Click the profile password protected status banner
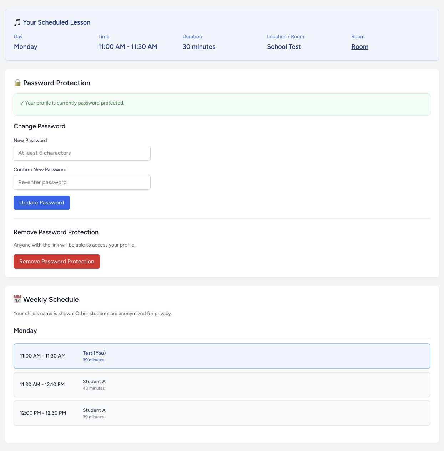 coord(222,105)
